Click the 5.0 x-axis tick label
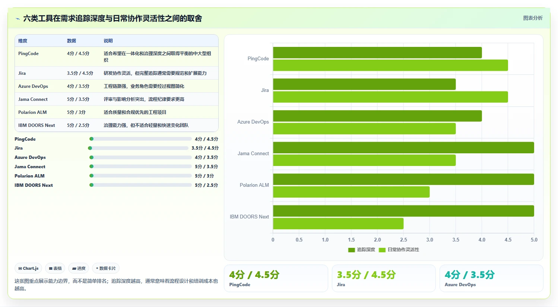The height and width of the screenshot is (307, 558). 534,240
